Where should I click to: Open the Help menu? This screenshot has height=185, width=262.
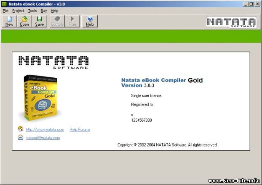coord(55,11)
